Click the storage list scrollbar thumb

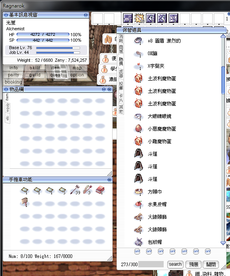tap(223, 80)
